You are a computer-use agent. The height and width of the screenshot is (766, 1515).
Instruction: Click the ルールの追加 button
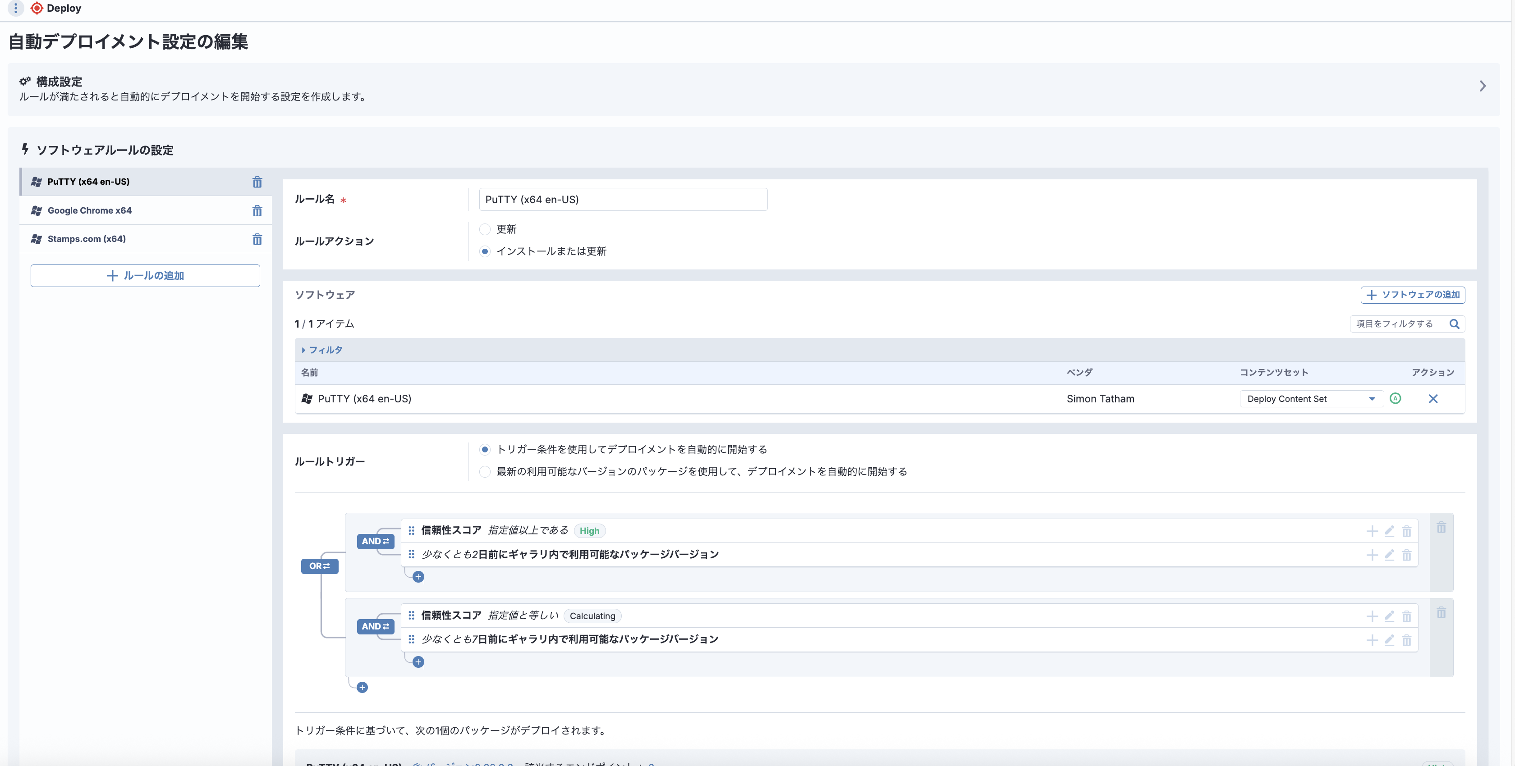[x=145, y=275]
